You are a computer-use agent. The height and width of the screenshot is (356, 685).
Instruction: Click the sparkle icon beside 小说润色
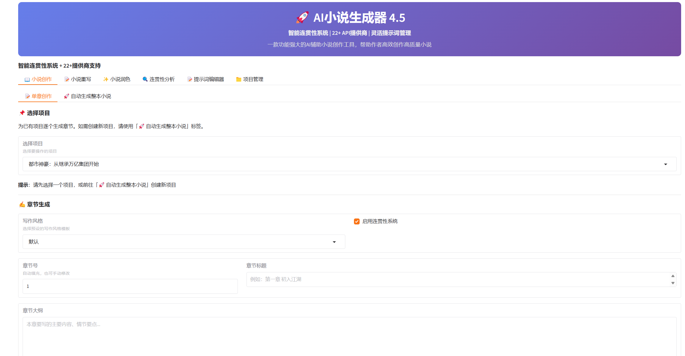pos(105,79)
